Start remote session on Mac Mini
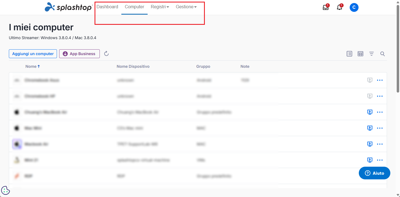The width and height of the screenshot is (400, 197). 370,128
